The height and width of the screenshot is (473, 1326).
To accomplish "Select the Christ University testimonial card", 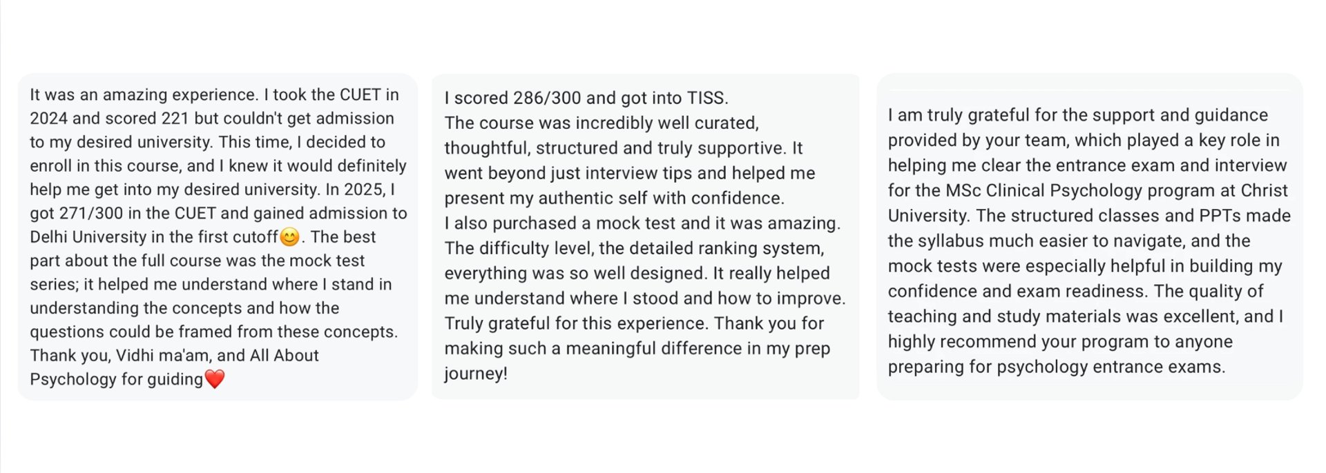I will (x=1090, y=236).
